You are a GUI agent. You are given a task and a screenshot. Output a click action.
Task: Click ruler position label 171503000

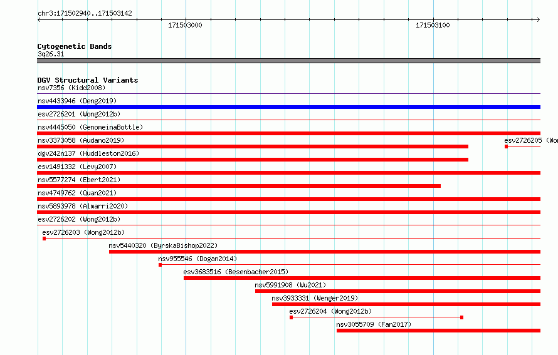point(185,25)
